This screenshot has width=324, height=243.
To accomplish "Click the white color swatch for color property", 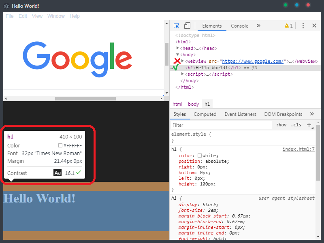I will (x=200, y=155).
